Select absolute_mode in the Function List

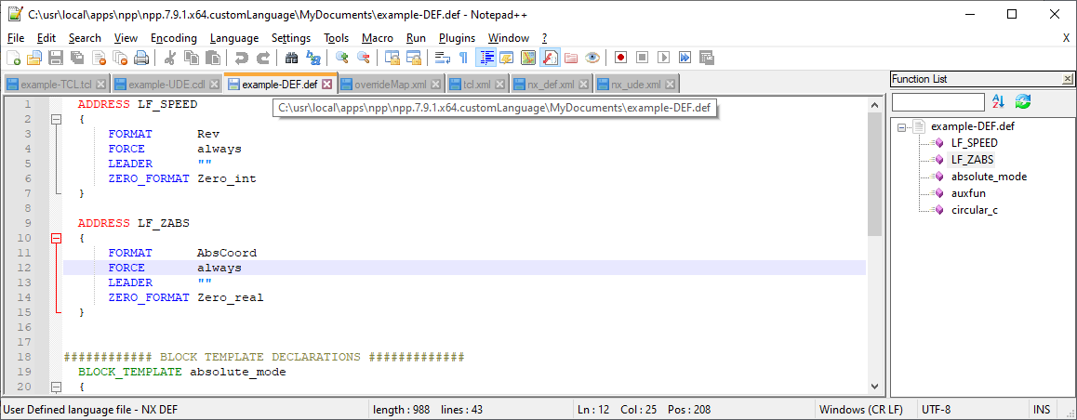point(989,177)
